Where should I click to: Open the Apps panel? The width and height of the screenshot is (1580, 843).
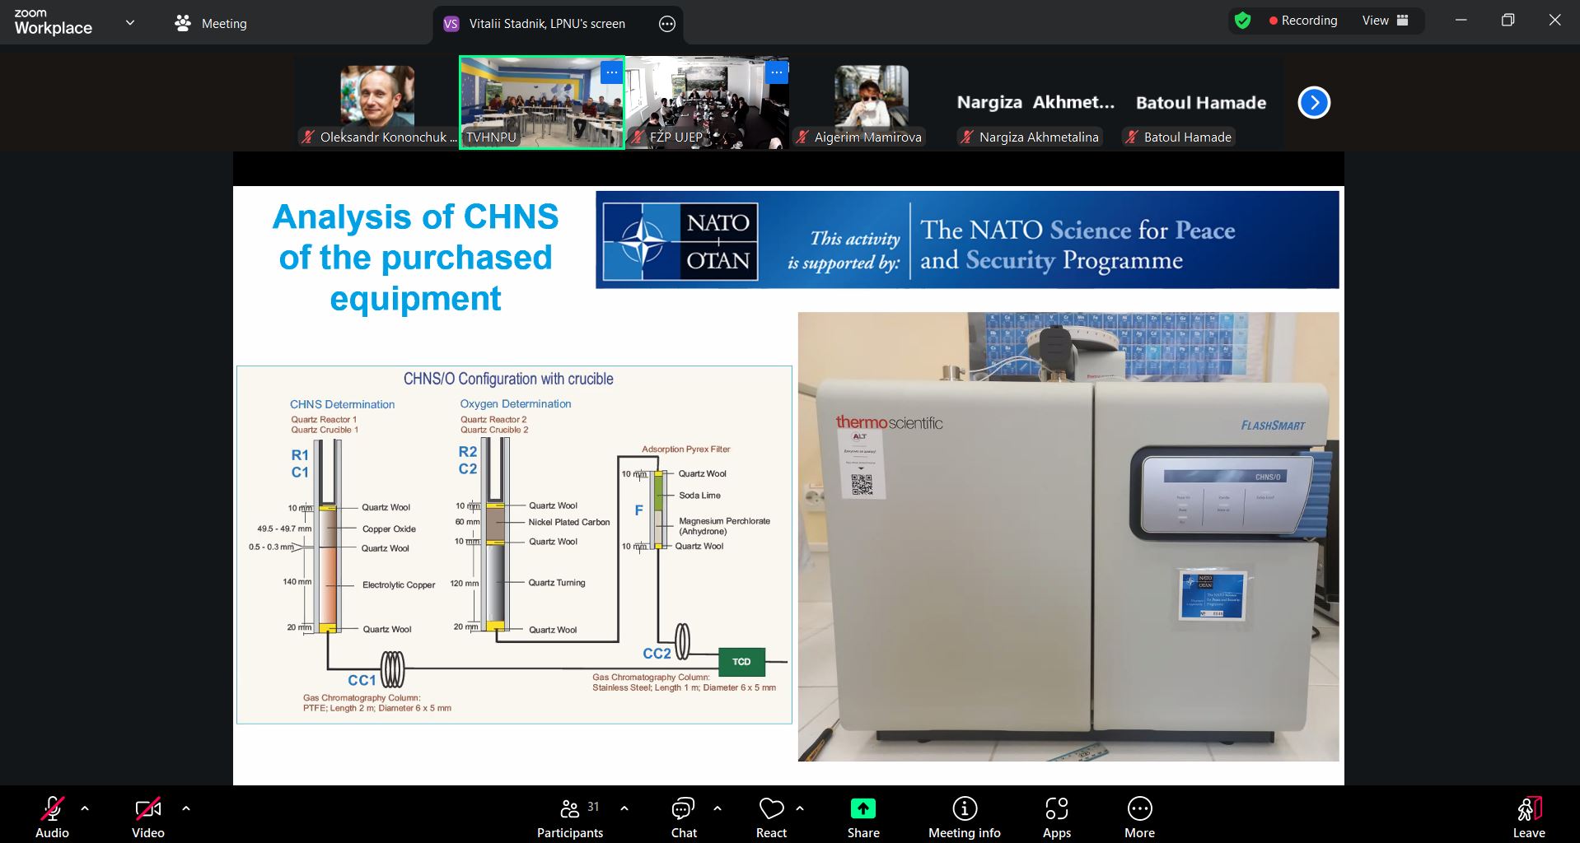coord(1056,817)
